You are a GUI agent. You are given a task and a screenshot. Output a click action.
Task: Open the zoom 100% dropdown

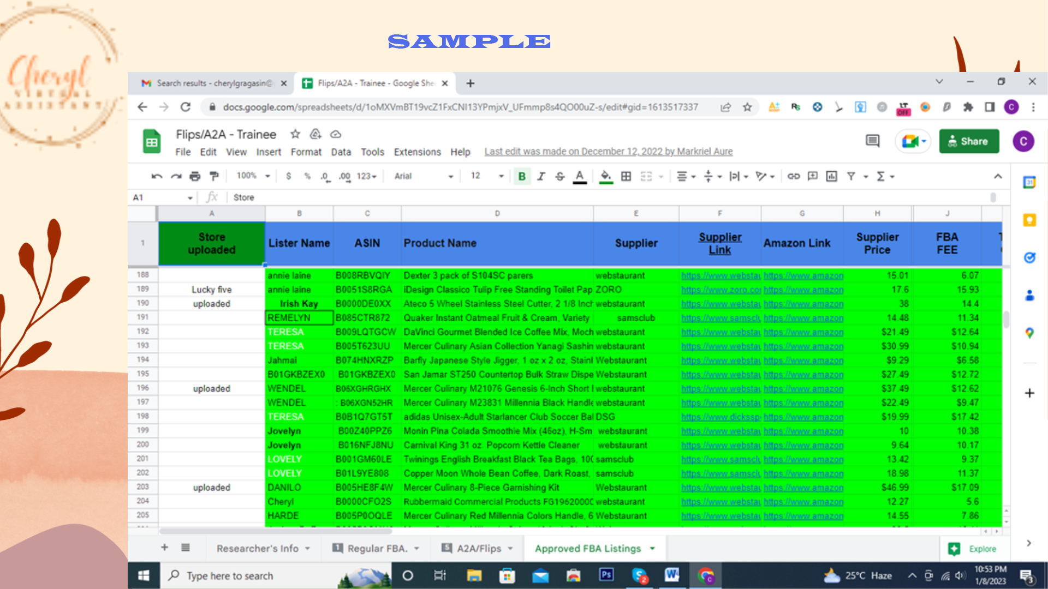(x=253, y=176)
